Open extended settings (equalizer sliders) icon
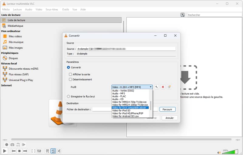 tap(39, 151)
